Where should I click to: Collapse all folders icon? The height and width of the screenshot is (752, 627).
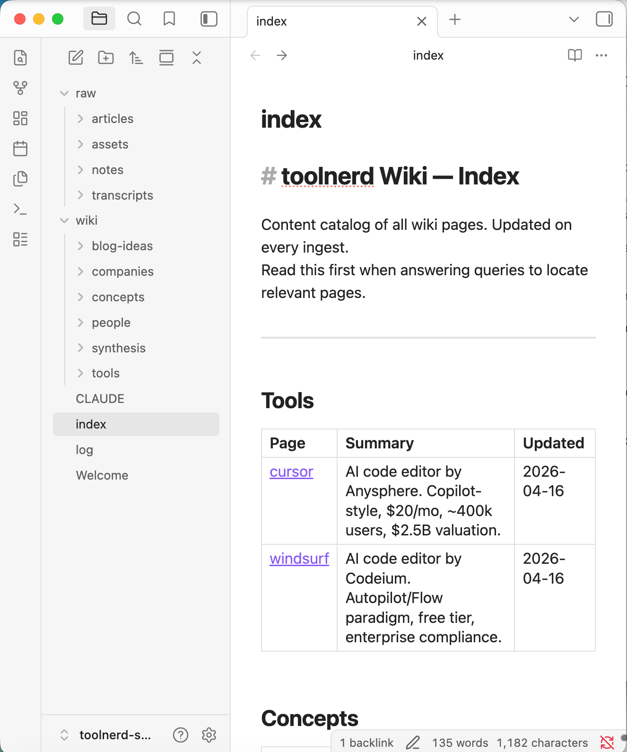[197, 58]
